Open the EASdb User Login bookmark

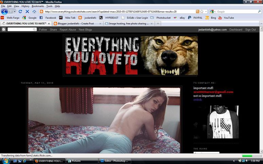pyautogui.click(x=135, y=18)
